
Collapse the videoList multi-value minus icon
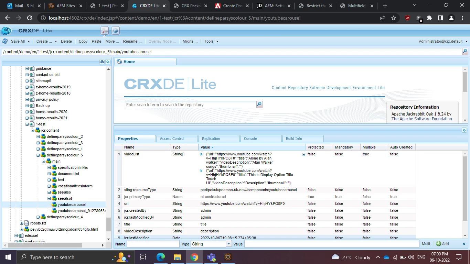(x=303, y=155)
